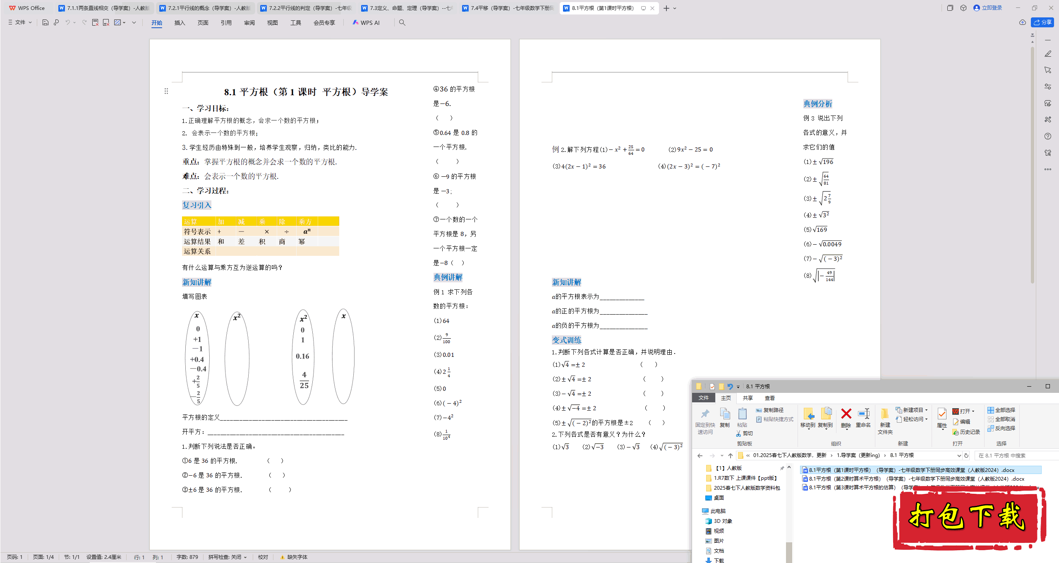Click Edit (编辑) in Explorer ribbon
The height and width of the screenshot is (563, 1059).
[x=961, y=421]
